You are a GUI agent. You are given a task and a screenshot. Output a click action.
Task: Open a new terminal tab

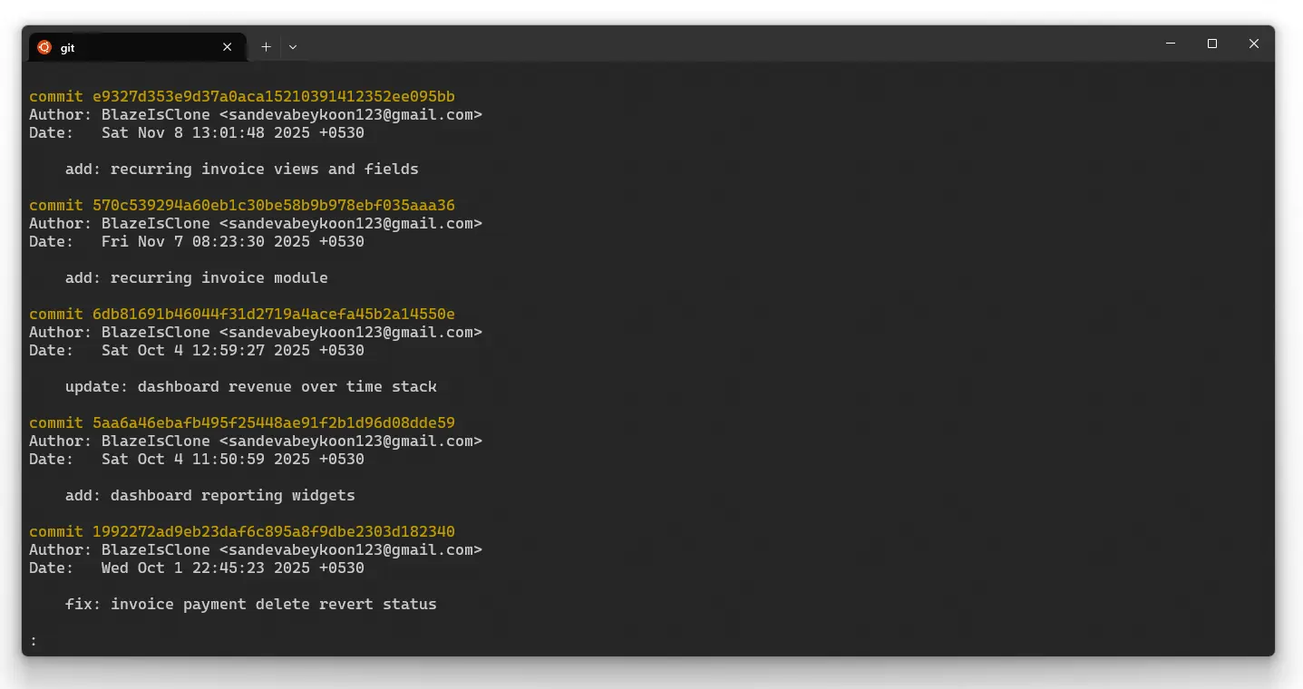[x=266, y=47]
